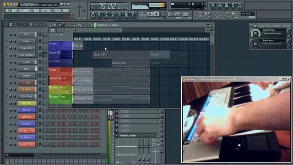This screenshot has width=293, height=165.
Task: Click the Trance Guitar track name
Action: [58, 78]
